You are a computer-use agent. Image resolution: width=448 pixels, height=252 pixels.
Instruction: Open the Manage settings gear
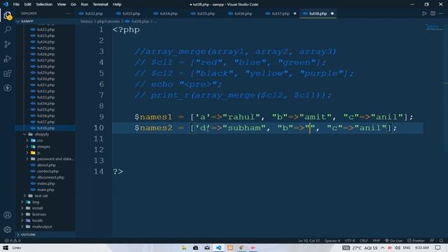click(x=8, y=229)
